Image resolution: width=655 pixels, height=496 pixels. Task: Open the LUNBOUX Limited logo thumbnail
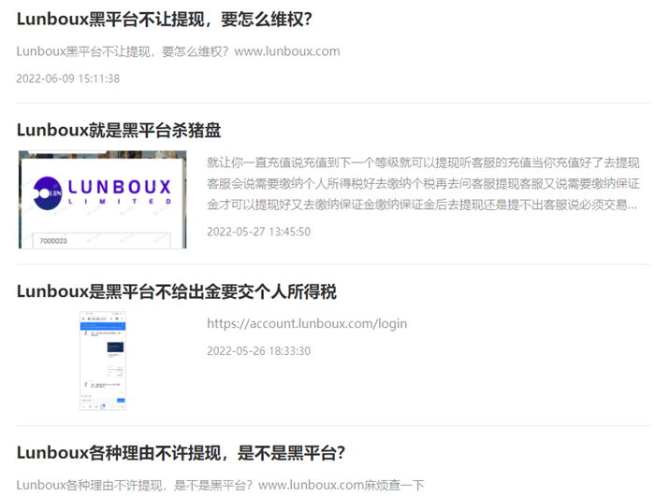[x=102, y=200]
